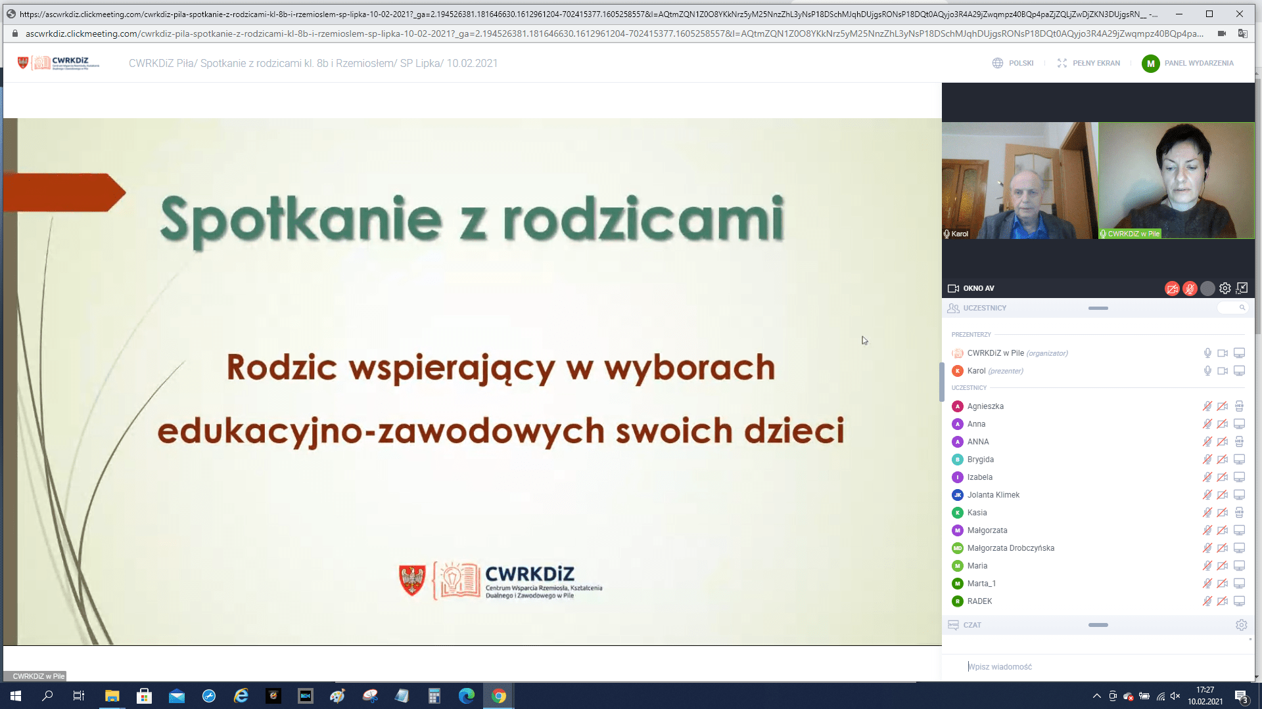
Task: Open AV settings gear icon
Action: point(1225,288)
